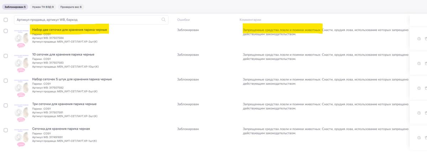The height and width of the screenshot is (155, 427).
Task: Select 'Артикул WB: 317507581' text
Action: point(48,113)
